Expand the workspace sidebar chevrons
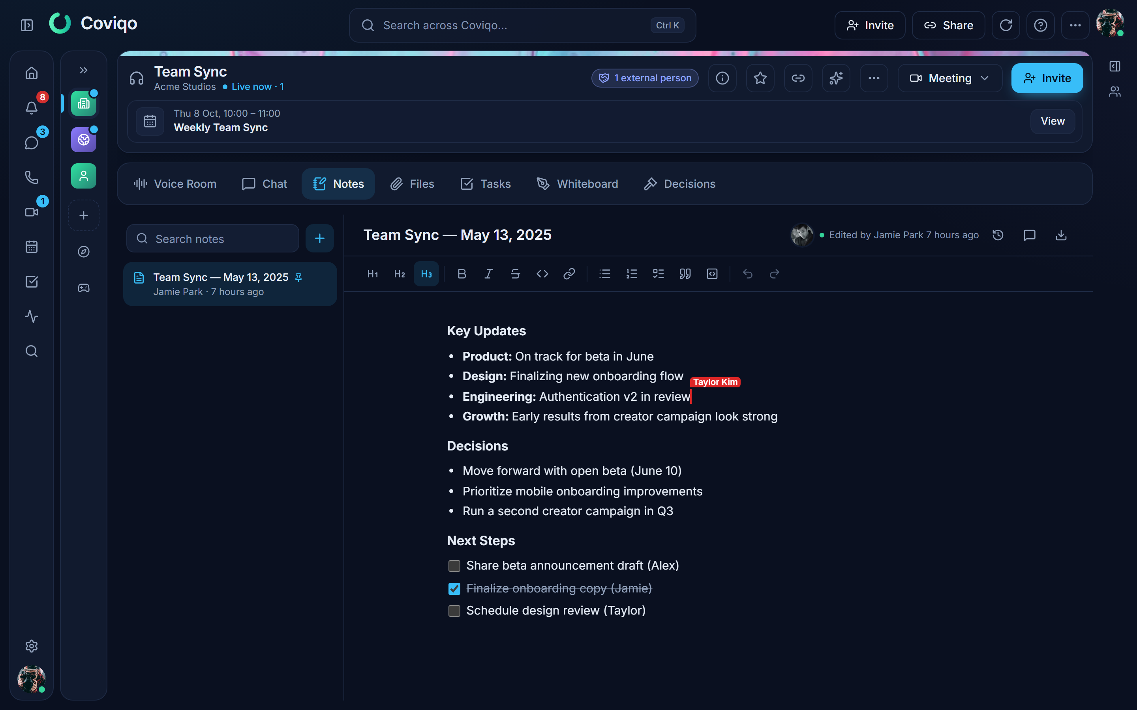Image resolution: width=1137 pixels, height=710 pixels. [x=84, y=71]
